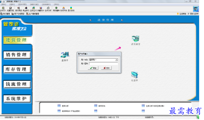Confirm login with the 确定 button
The image size is (204, 120).
pos(93,68)
